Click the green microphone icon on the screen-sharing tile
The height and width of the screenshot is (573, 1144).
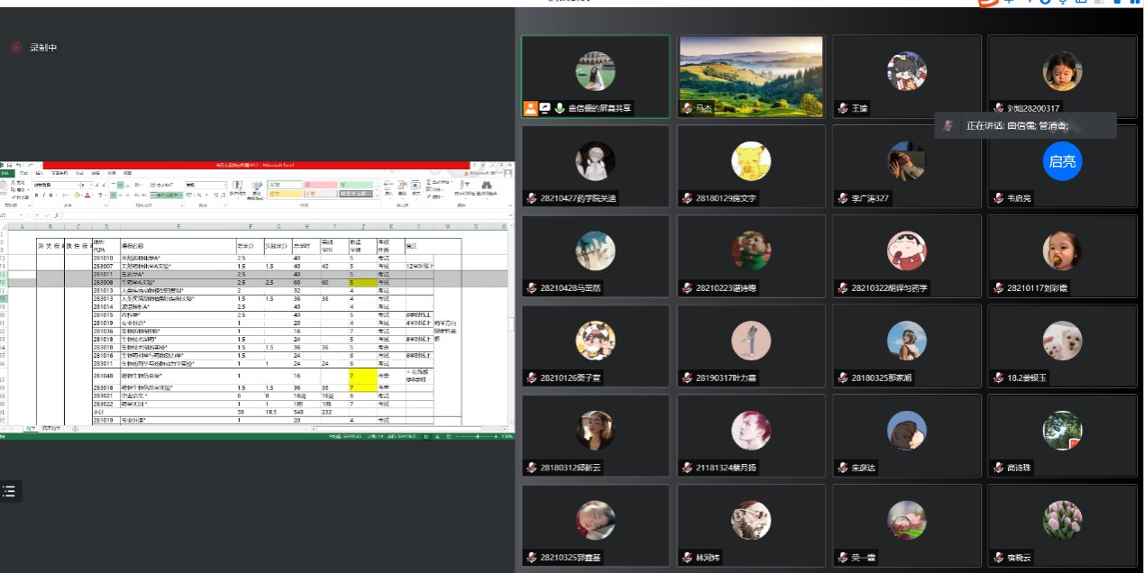pos(559,108)
